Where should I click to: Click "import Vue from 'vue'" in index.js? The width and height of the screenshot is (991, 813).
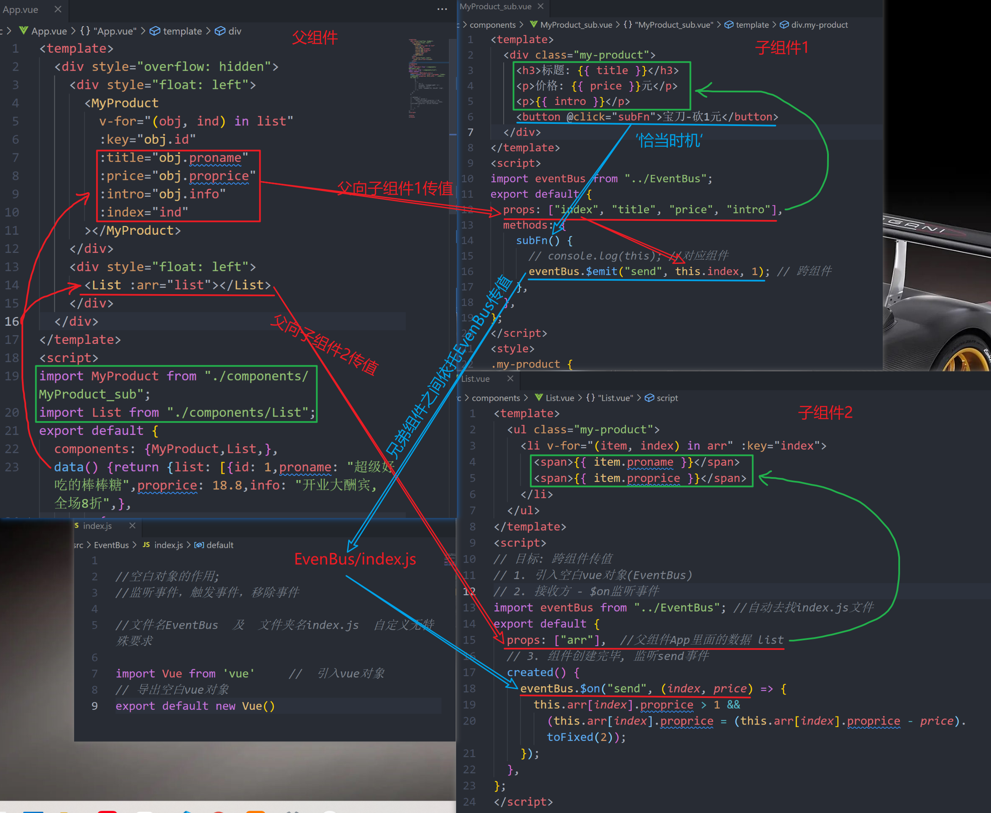pyautogui.click(x=185, y=674)
